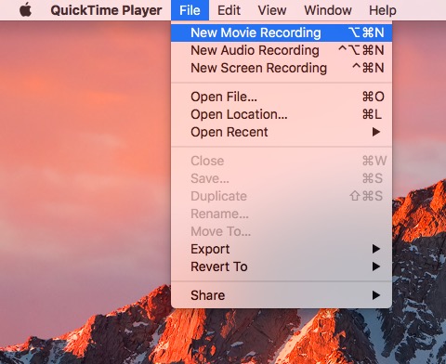
Task: Close the open File menu
Action: (190, 10)
